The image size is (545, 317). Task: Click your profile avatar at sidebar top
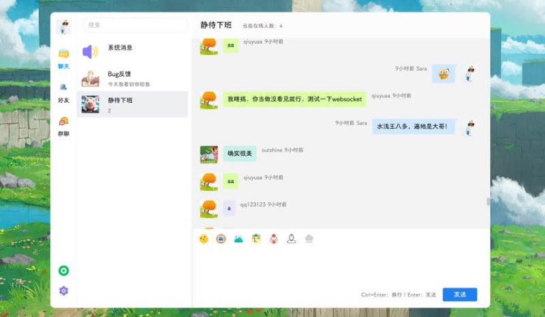(x=63, y=27)
